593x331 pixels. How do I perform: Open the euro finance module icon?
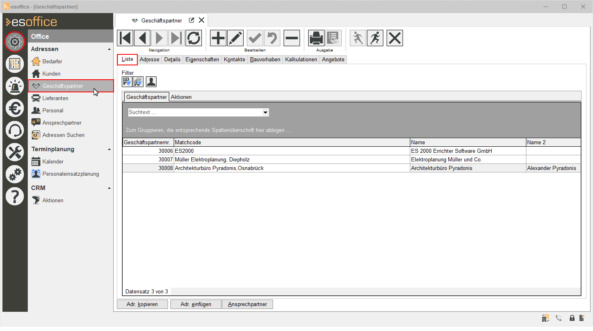15,108
